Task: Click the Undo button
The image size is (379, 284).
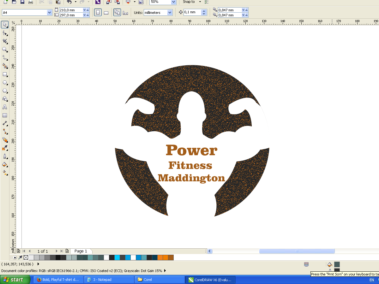Action: (69, 3)
